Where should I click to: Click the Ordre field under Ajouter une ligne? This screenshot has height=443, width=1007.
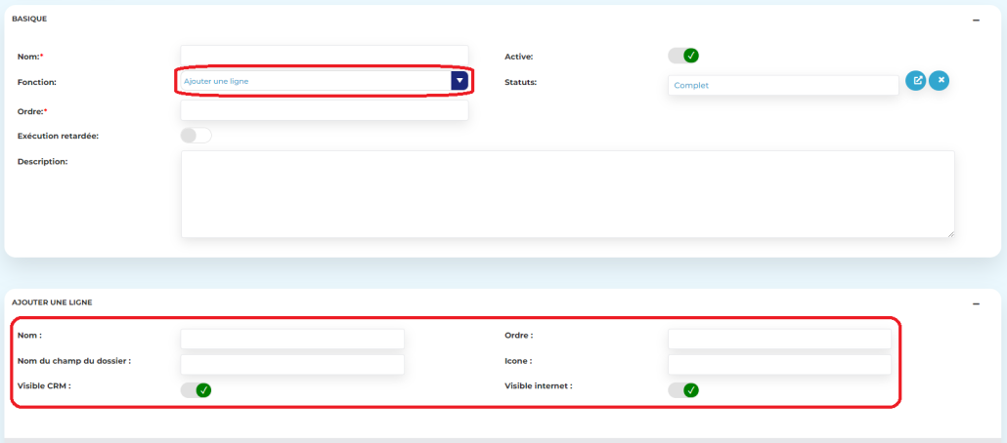coord(779,339)
